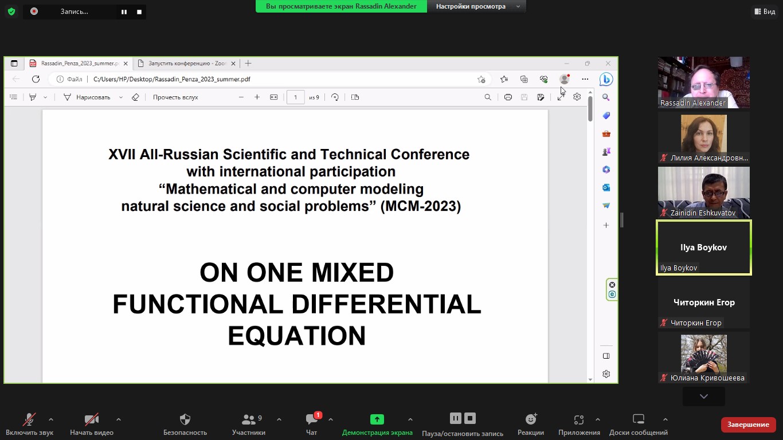Click the PDF search magnifier icon
783x440 pixels.
coord(488,97)
